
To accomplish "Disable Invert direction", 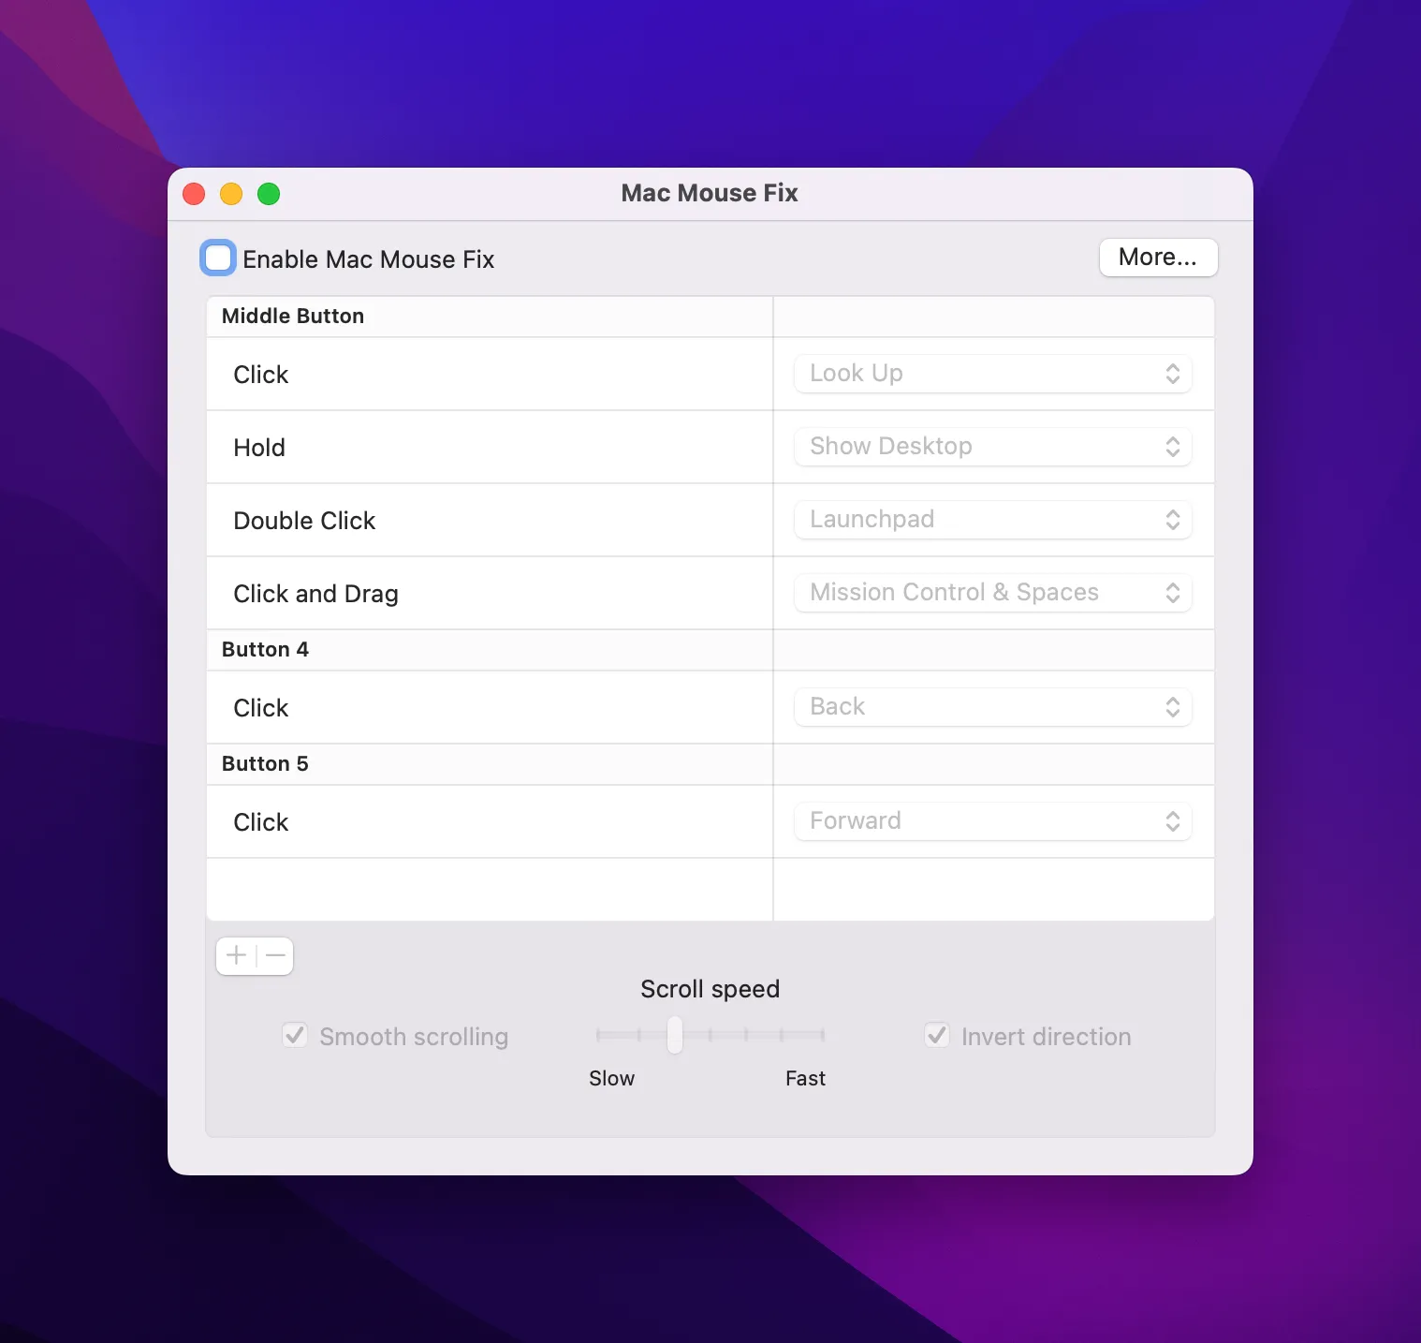I will pyautogui.click(x=937, y=1035).
